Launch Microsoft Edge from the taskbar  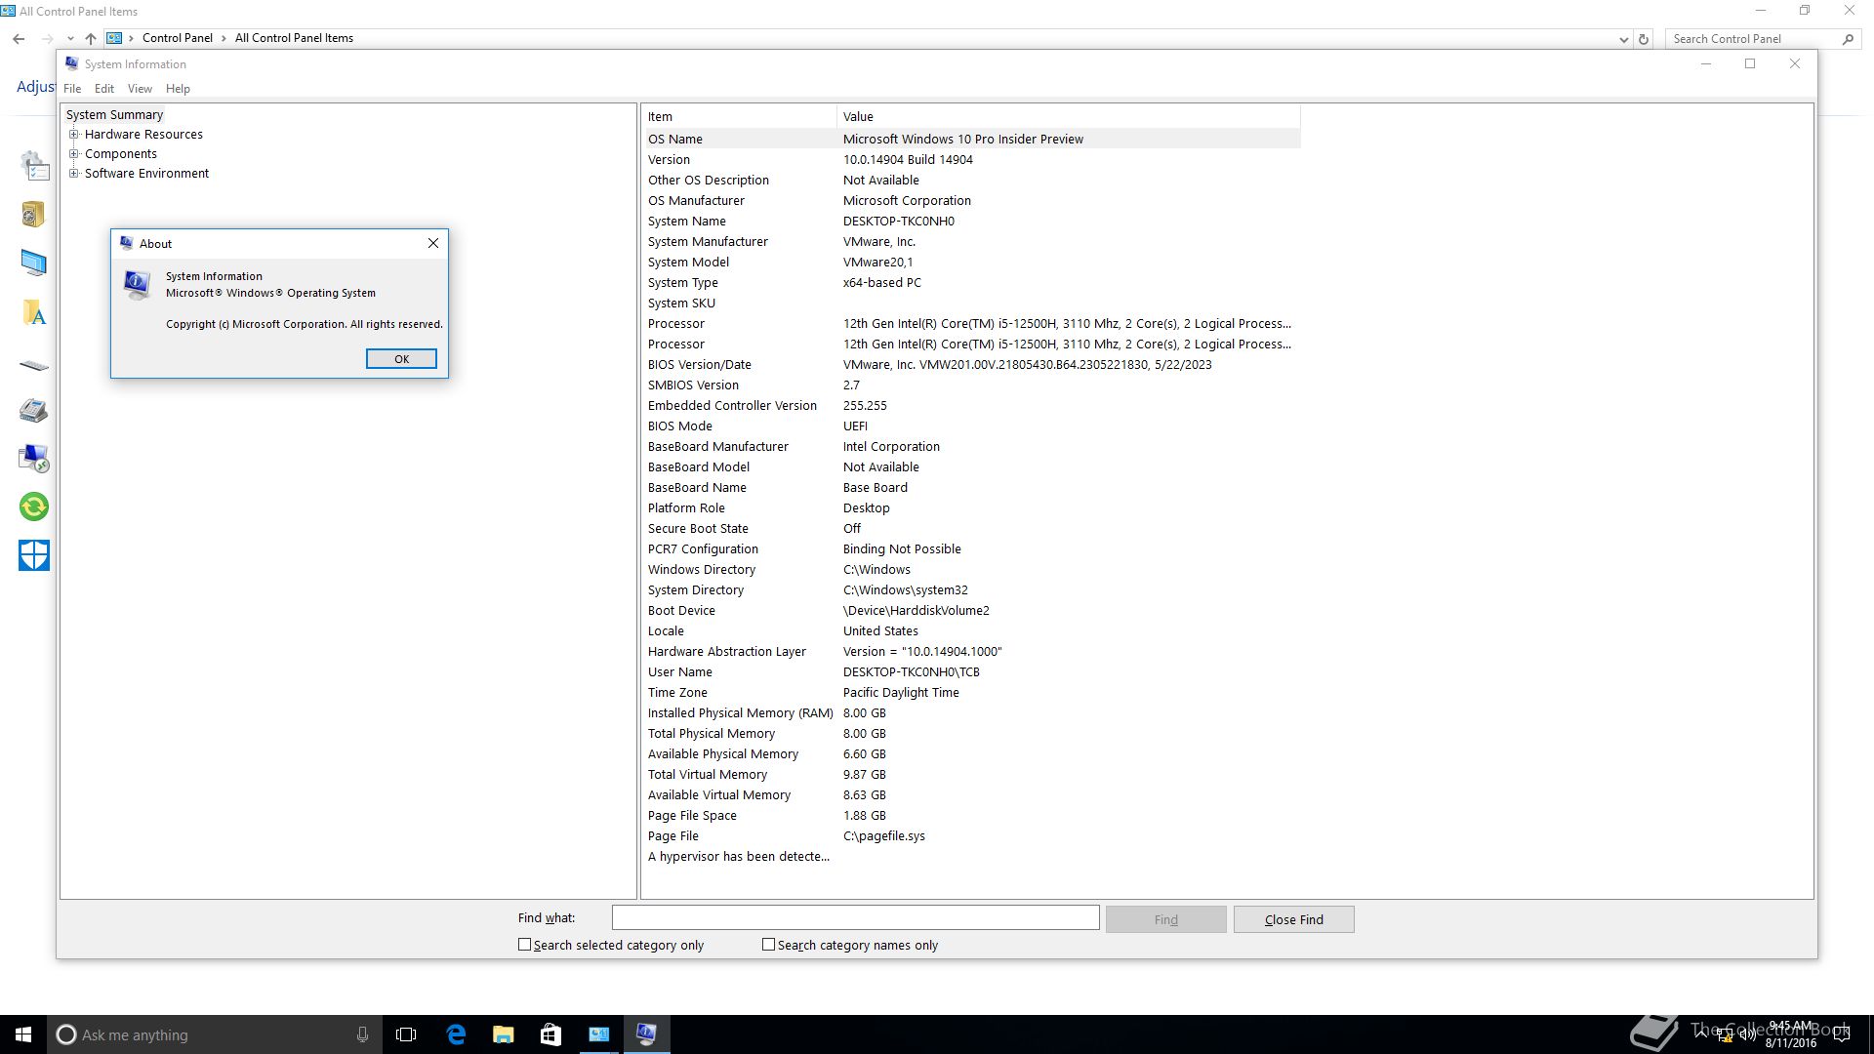pyautogui.click(x=456, y=1034)
